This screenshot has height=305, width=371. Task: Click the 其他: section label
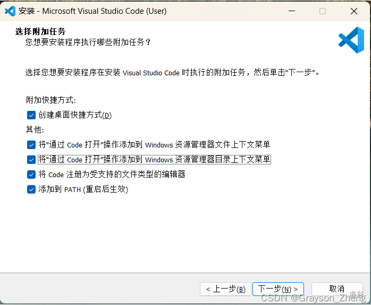click(x=35, y=129)
